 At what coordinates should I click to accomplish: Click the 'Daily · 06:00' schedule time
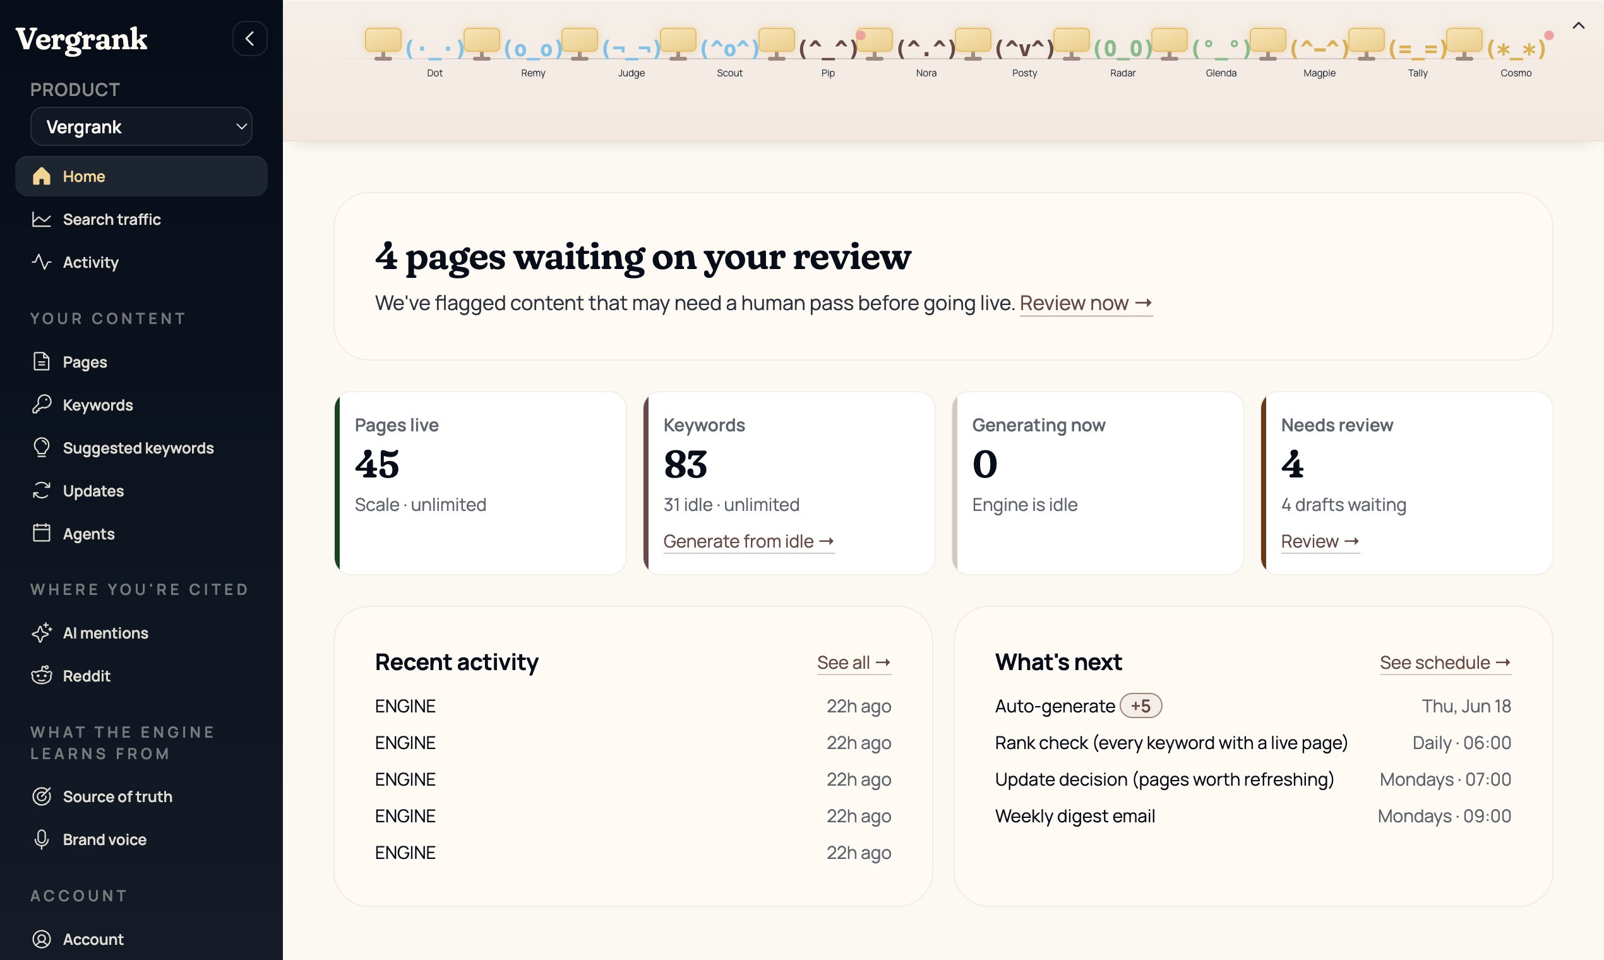point(1462,743)
